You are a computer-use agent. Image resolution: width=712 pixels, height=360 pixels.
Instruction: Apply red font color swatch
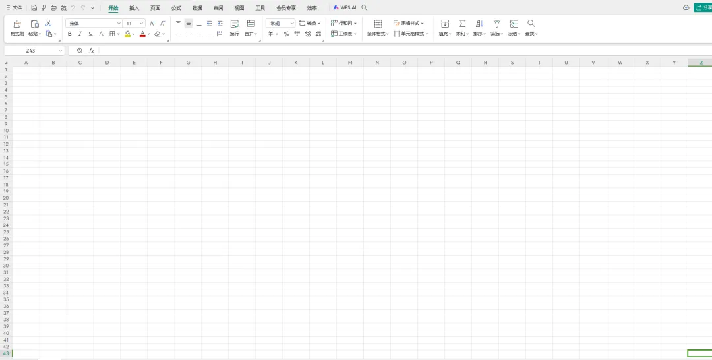coord(142,34)
